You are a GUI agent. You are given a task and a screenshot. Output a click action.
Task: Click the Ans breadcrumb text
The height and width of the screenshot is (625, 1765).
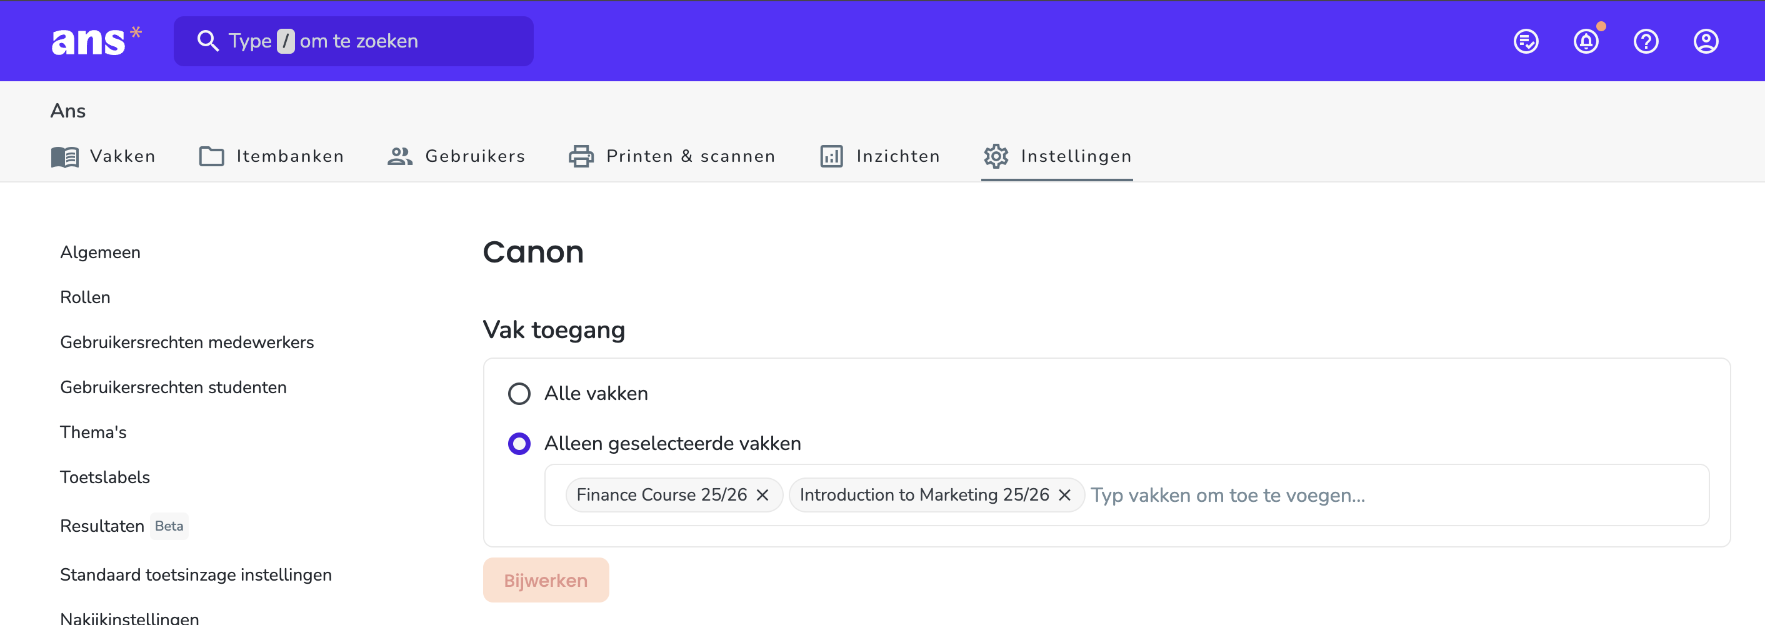pyautogui.click(x=68, y=111)
